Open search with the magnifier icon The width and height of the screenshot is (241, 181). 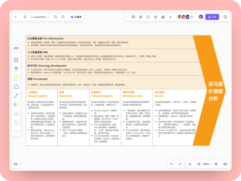pos(63,17)
